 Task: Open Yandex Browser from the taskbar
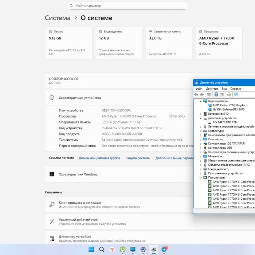(112, 249)
